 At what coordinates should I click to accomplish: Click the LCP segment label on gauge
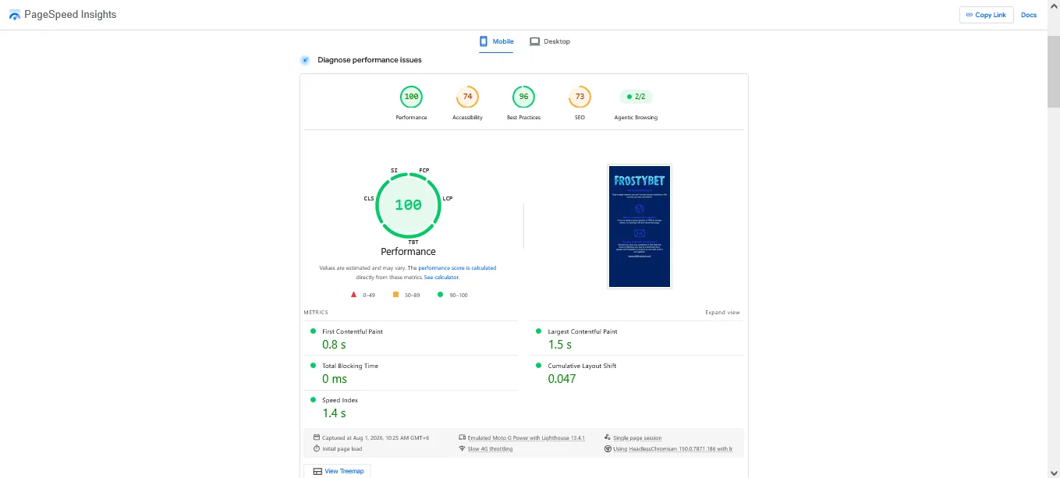(448, 198)
